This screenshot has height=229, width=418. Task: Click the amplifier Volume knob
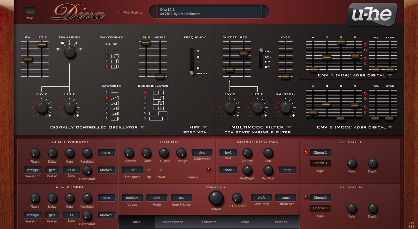point(247,153)
